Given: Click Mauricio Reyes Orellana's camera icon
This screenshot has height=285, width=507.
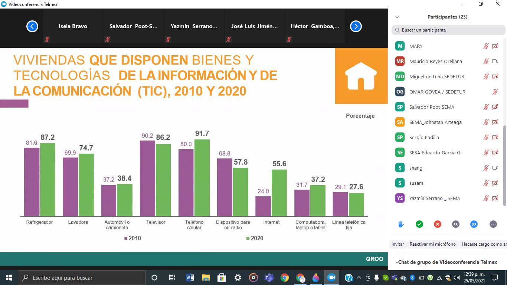Looking at the screenshot, I should coord(495,61).
